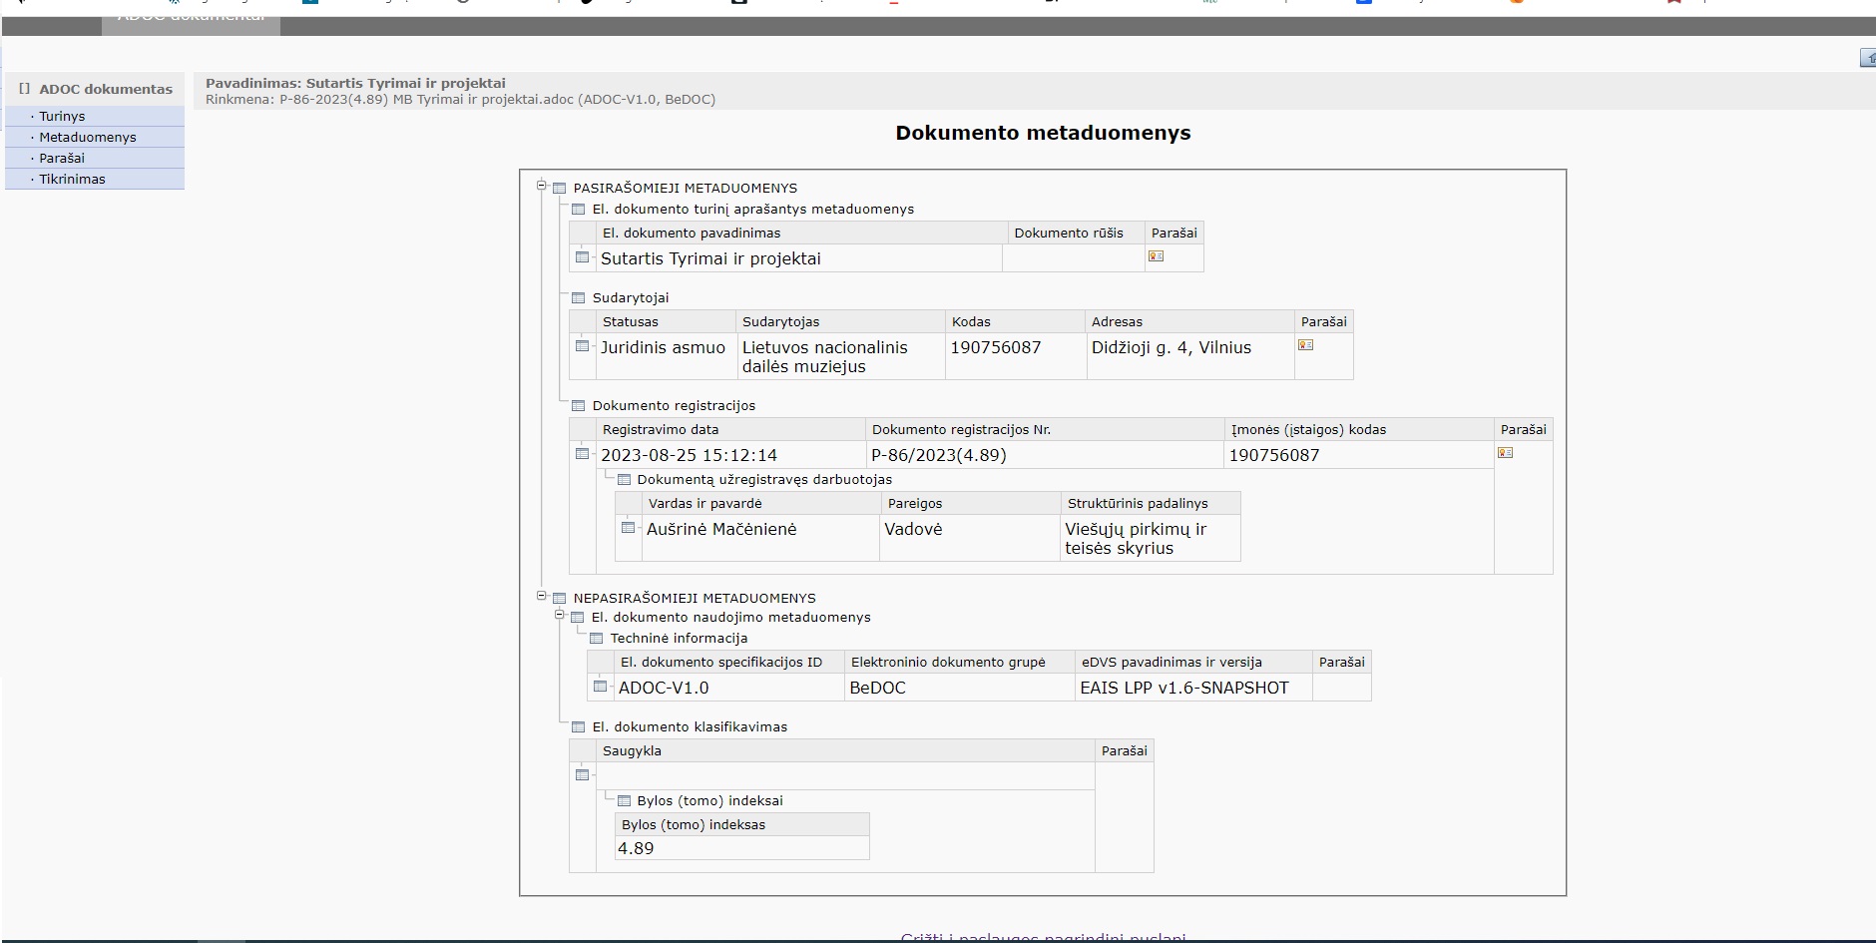This screenshot has height=943, width=1876.
Task: Open signature icon in registration row
Action: pos(1505,453)
